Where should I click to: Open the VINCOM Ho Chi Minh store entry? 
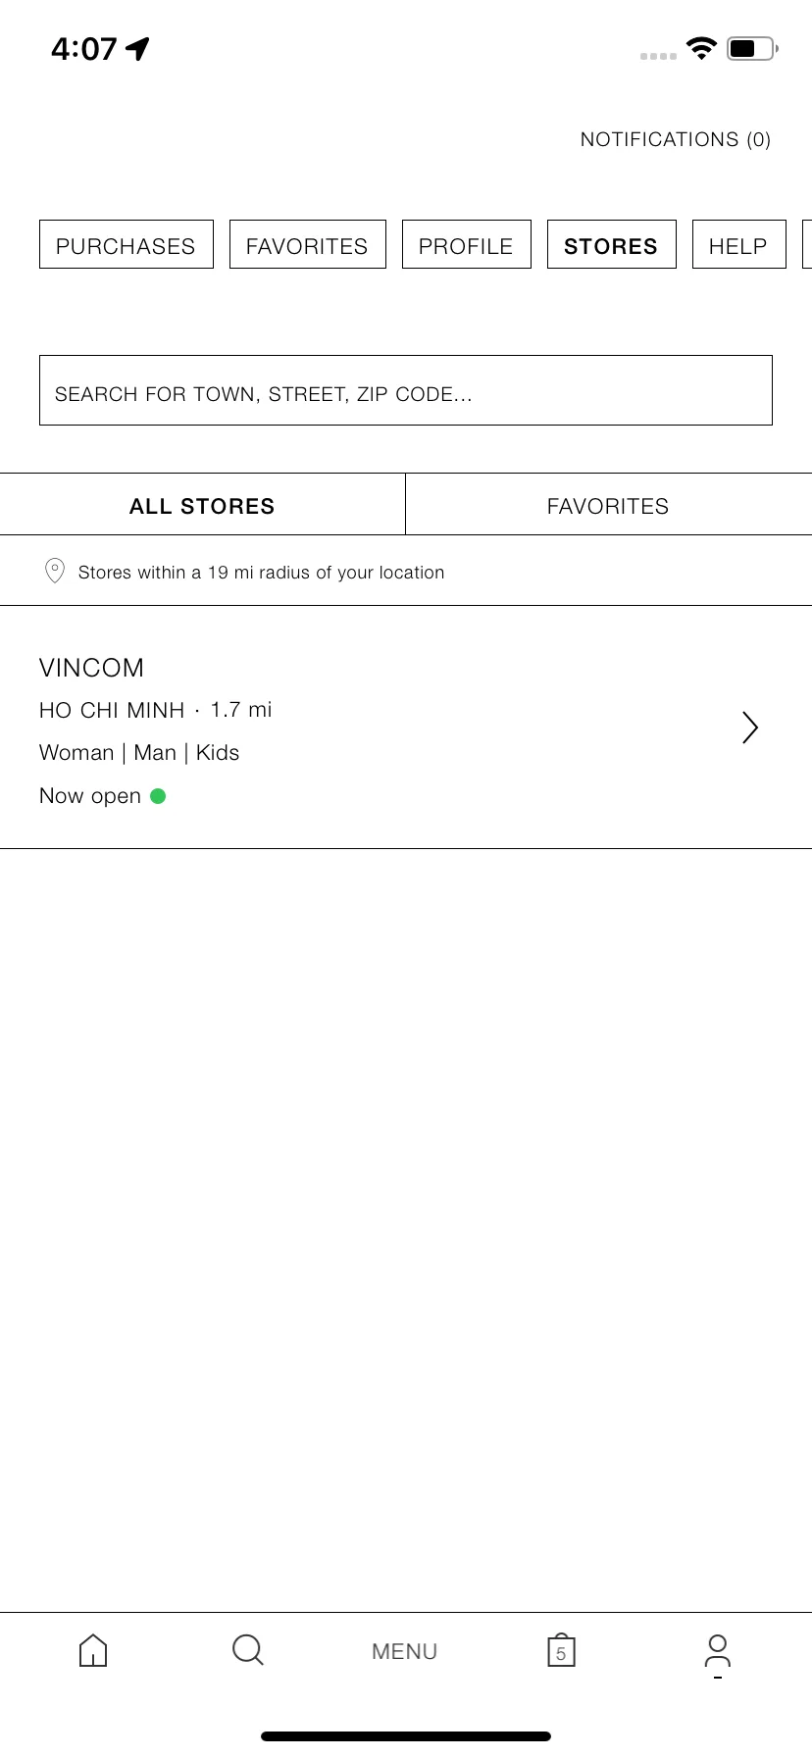406,728
